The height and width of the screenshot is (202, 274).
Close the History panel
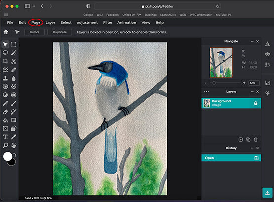[257, 148]
